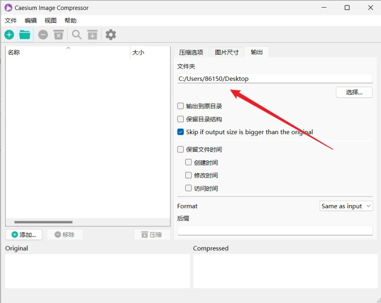Click the remove item minus toolbar icon
381x303 pixels.
coord(43,35)
